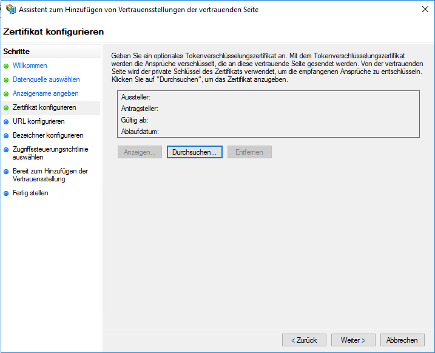This screenshot has height=353, width=435.
Task: Click green bullet beside Zertifikat konfigurieren step
Action: tap(6, 108)
